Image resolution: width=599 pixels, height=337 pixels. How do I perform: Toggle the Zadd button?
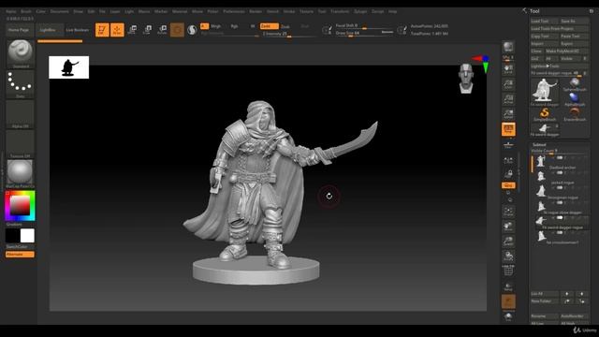(x=269, y=26)
